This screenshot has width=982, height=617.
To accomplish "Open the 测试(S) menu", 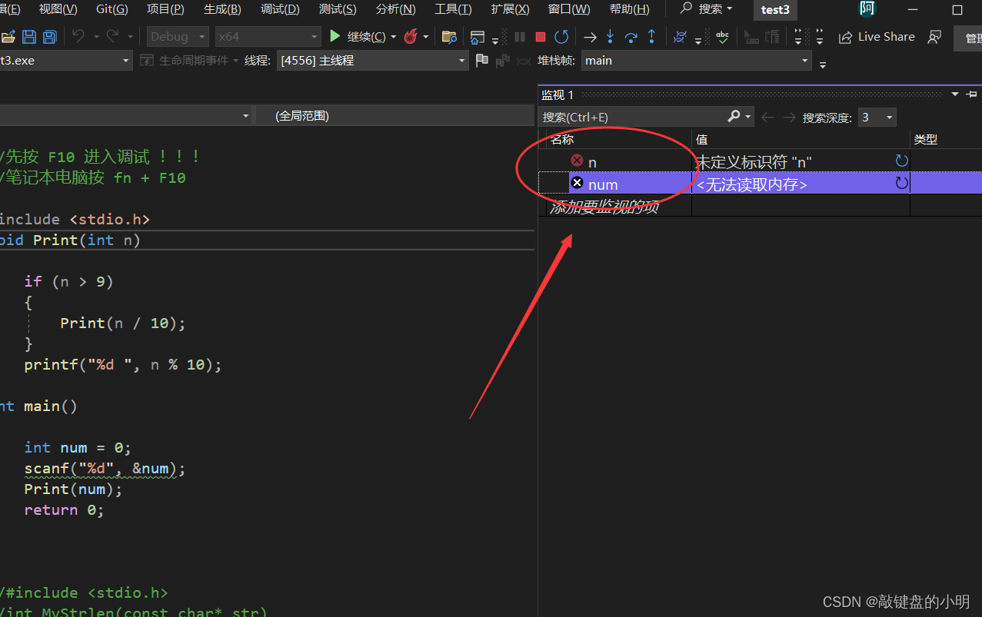I will [338, 9].
